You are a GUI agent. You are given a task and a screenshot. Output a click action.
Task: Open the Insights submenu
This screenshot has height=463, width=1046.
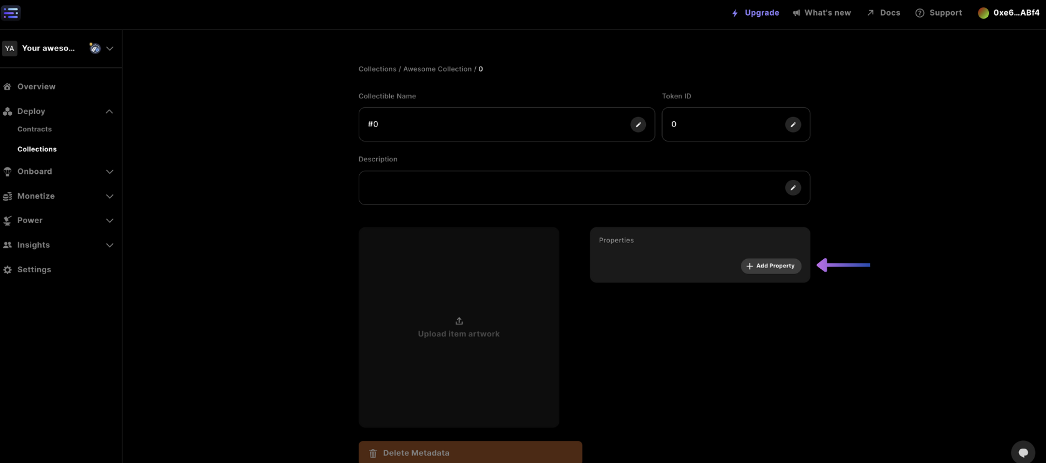tap(109, 245)
